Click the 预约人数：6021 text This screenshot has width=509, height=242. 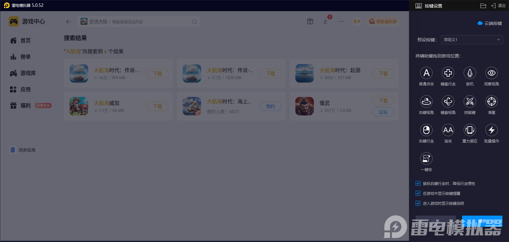[223, 112]
